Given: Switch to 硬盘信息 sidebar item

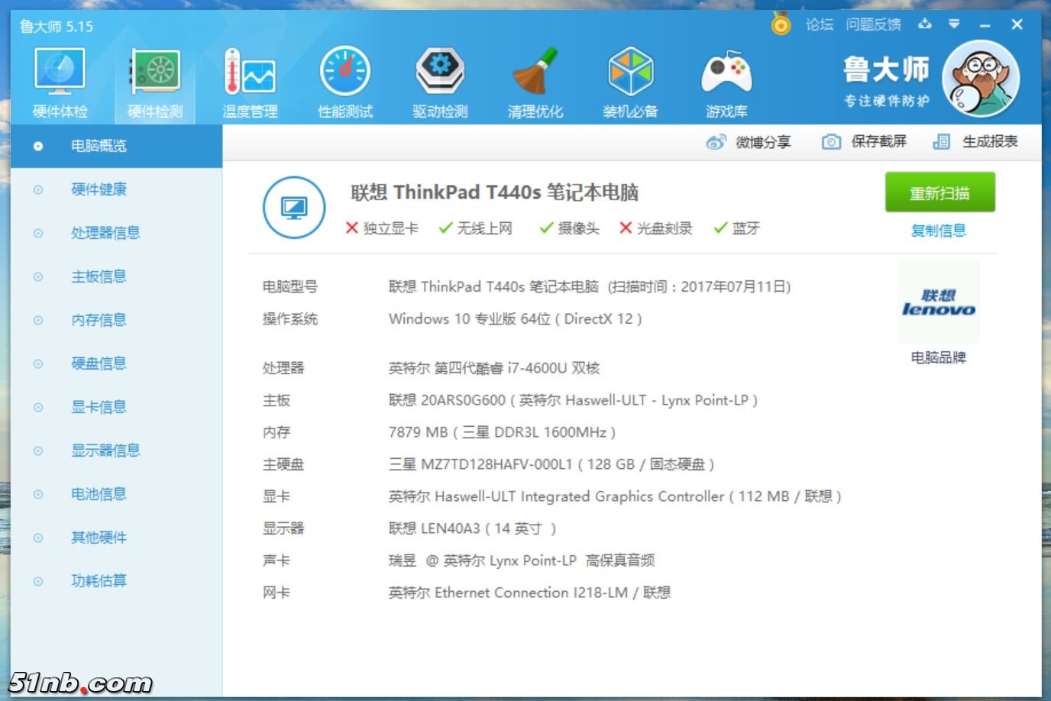Looking at the screenshot, I should [x=99, y=363].
